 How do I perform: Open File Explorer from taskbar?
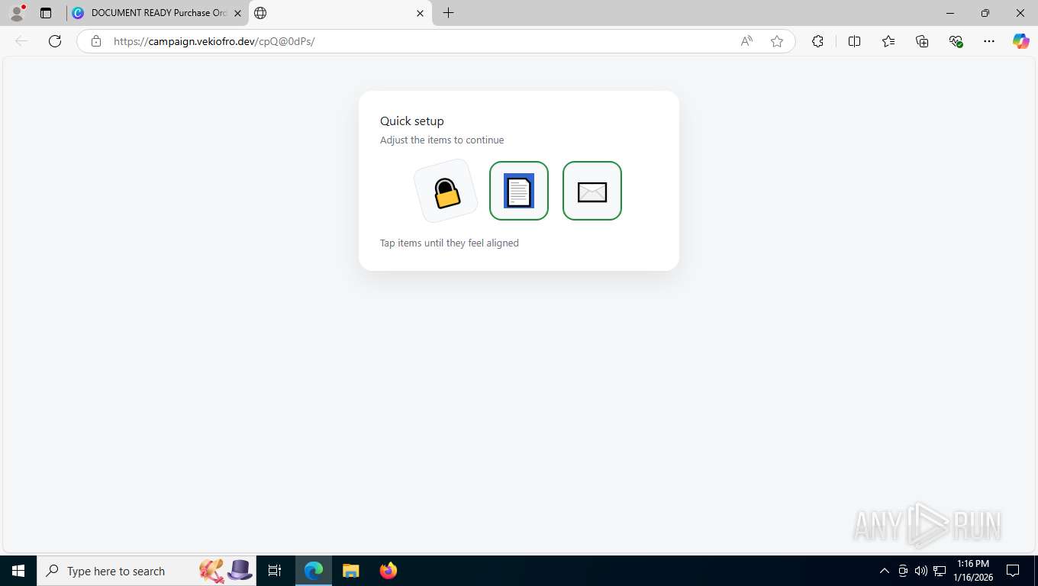click(x=351, y=571)
